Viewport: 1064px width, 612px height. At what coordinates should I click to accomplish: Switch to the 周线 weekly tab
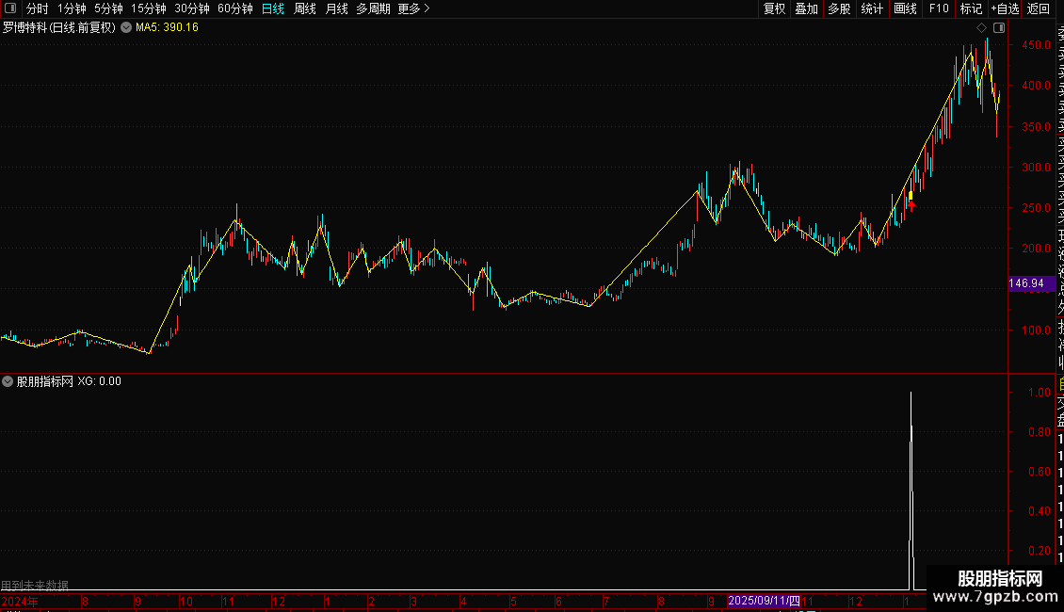click(305, 8)
